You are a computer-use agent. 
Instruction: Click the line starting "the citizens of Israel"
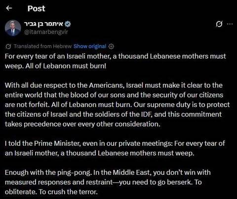click(113, 114)
